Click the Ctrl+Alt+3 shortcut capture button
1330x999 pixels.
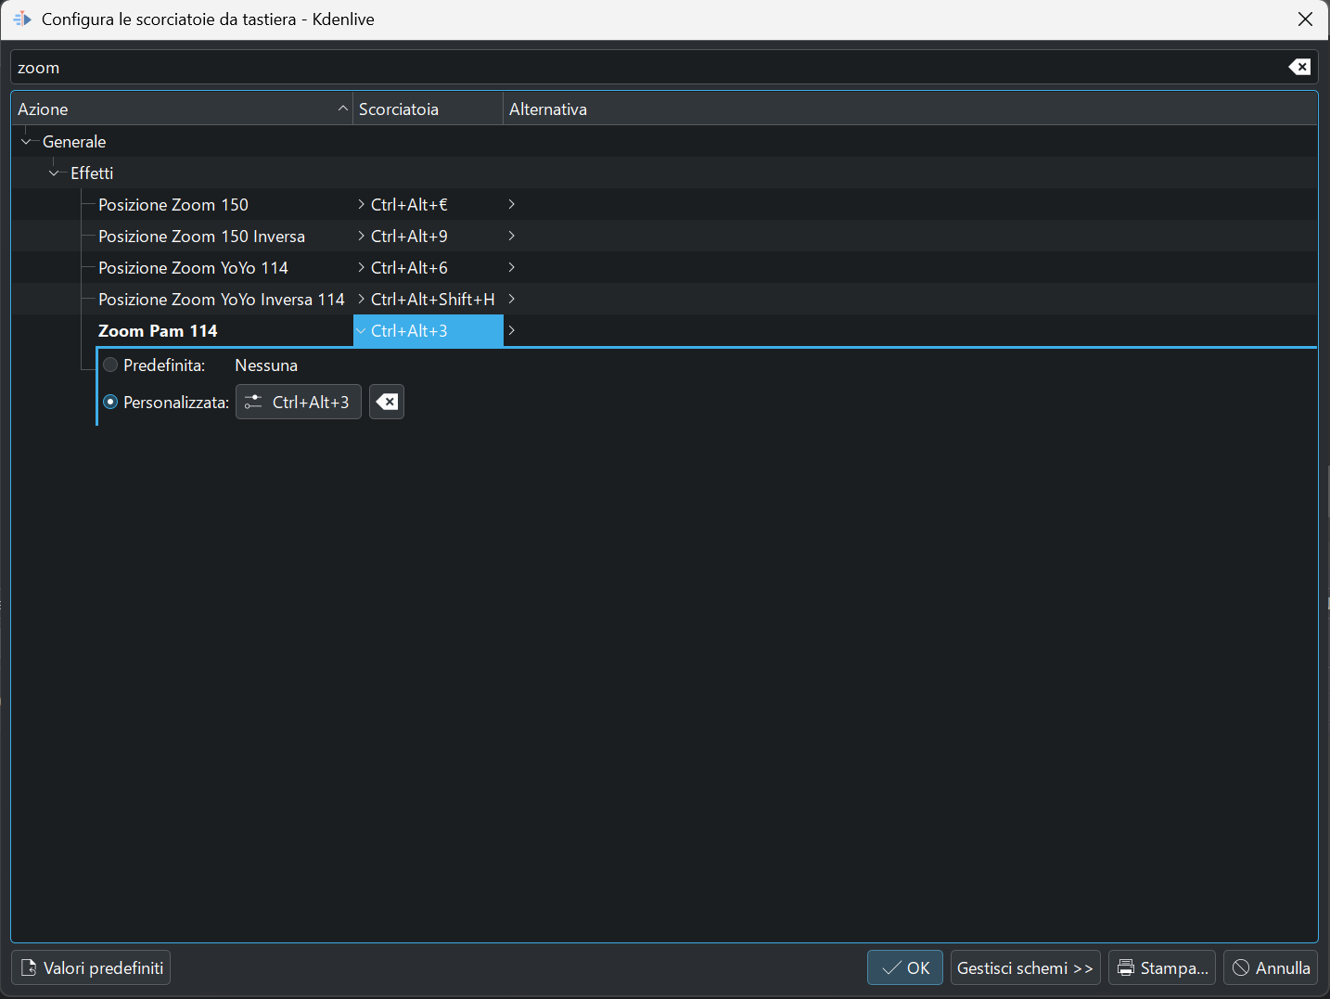click(299, 402)
